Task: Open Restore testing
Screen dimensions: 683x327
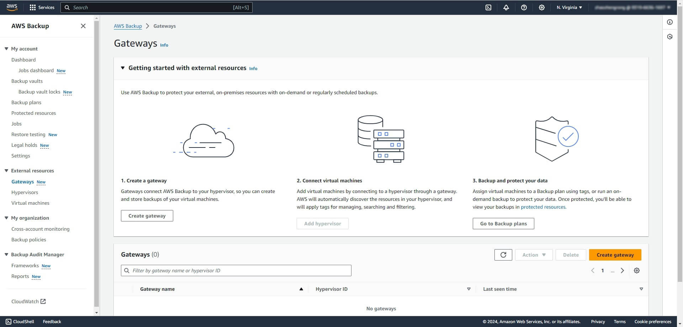Action: click(28, 134)
